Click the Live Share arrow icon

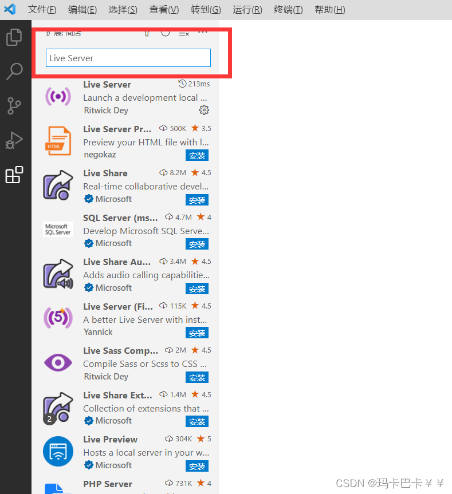[58, 185]
